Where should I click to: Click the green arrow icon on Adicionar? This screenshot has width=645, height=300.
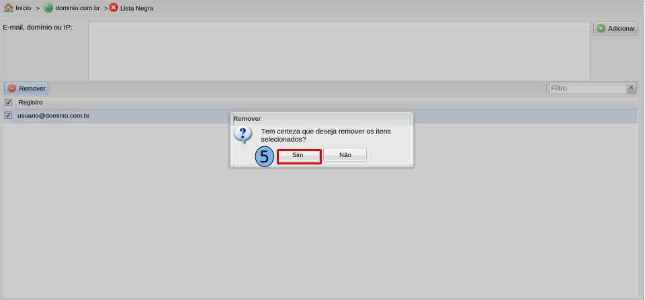coord(601,28)
